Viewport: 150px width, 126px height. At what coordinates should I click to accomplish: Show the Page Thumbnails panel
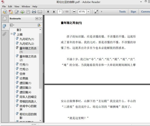[4, 19]
